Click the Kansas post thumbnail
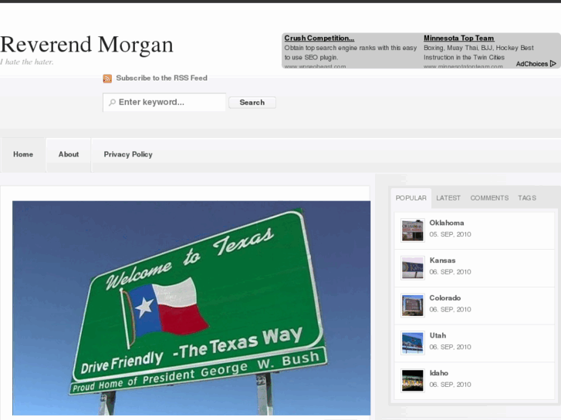Image resolution: width=561 pixels, height=420 pixels. pos(413,267)
